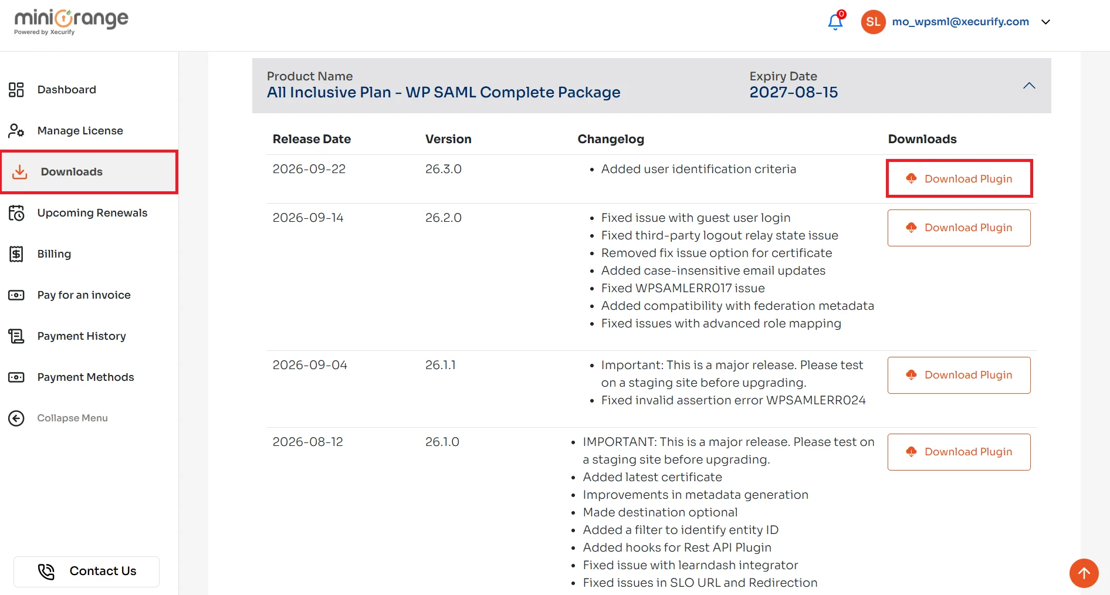This screenshot has width=1110, height=595.
Task: Click the Manage License user icon
Action: point(16,130)
